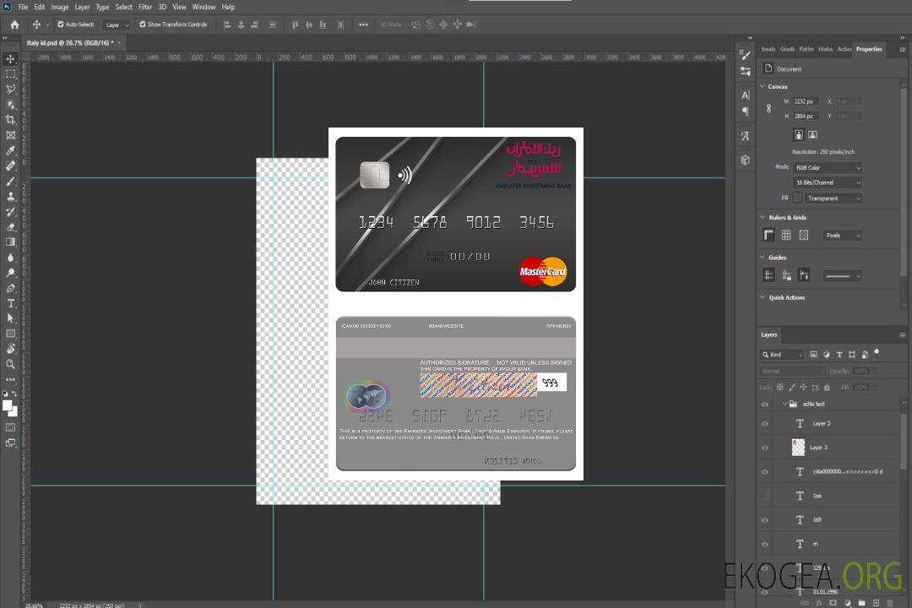
Task: Open the guide line style dropdown
Action: tap(843, 276)
